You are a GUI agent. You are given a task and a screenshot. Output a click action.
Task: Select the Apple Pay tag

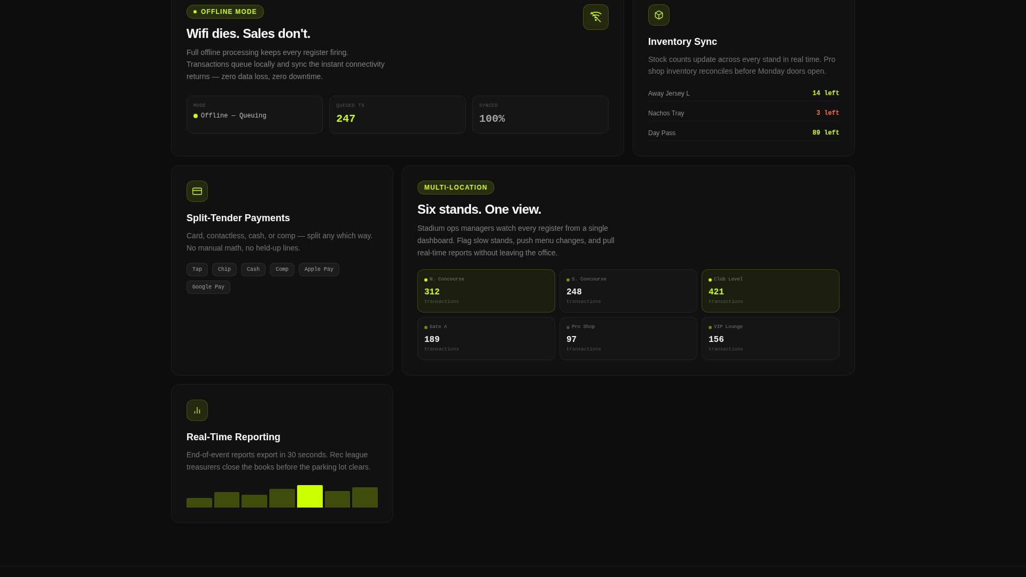[319, 270]
